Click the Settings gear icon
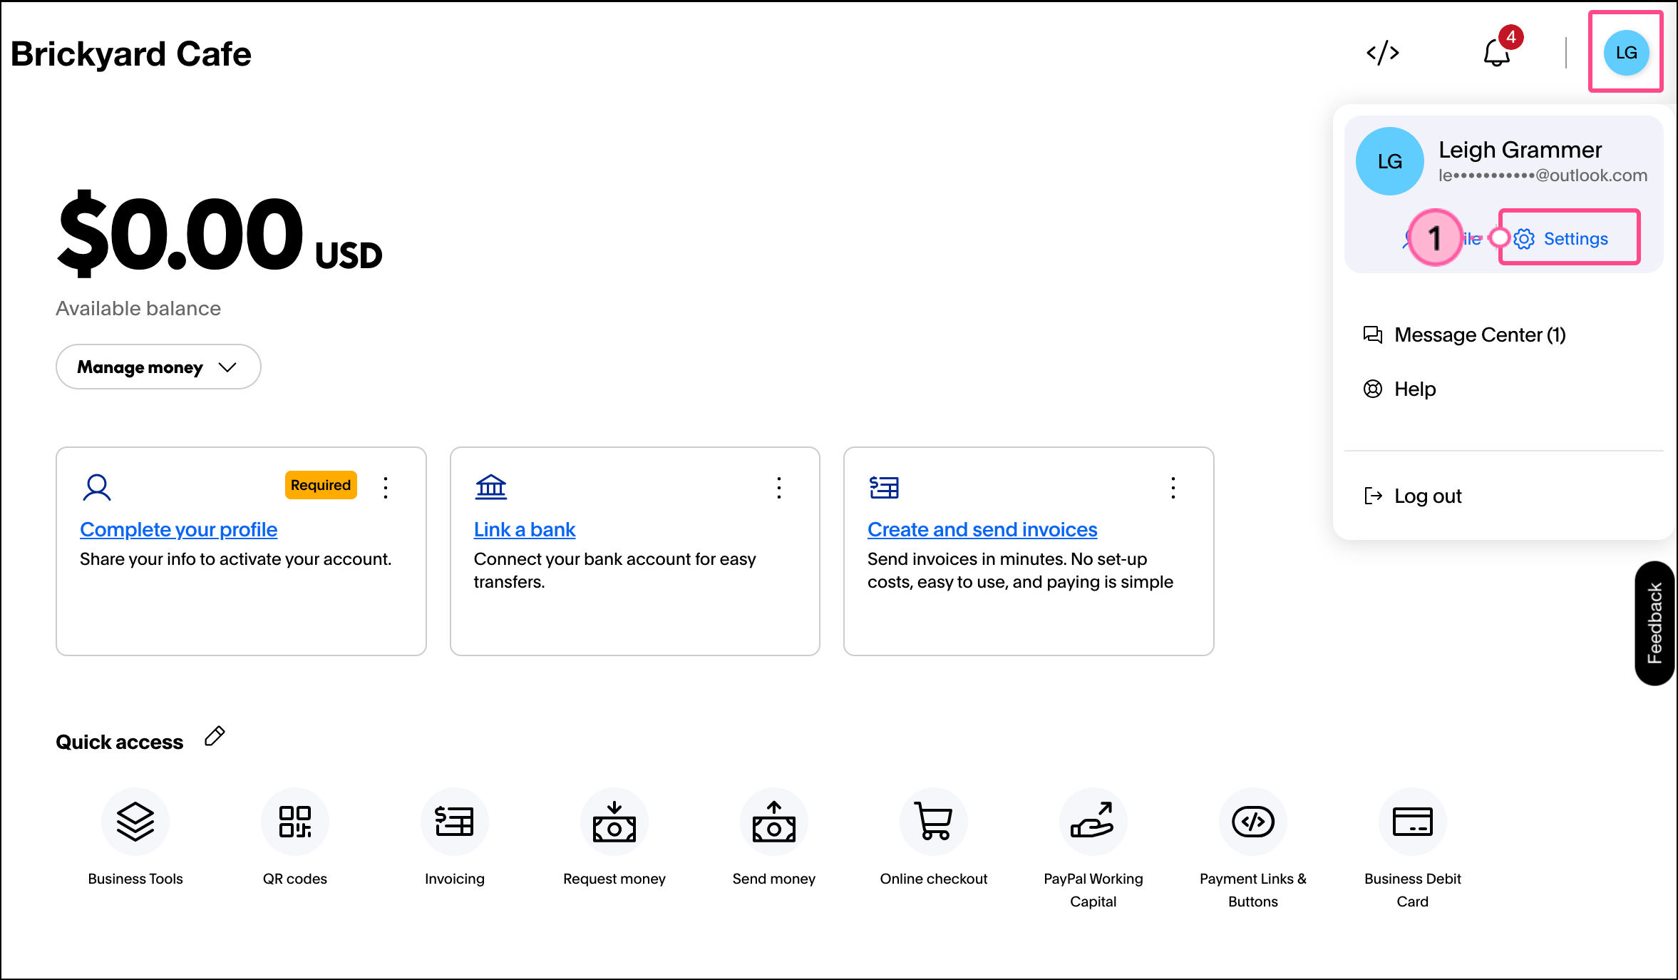 pyautogui.click(x=1524, y=239)
